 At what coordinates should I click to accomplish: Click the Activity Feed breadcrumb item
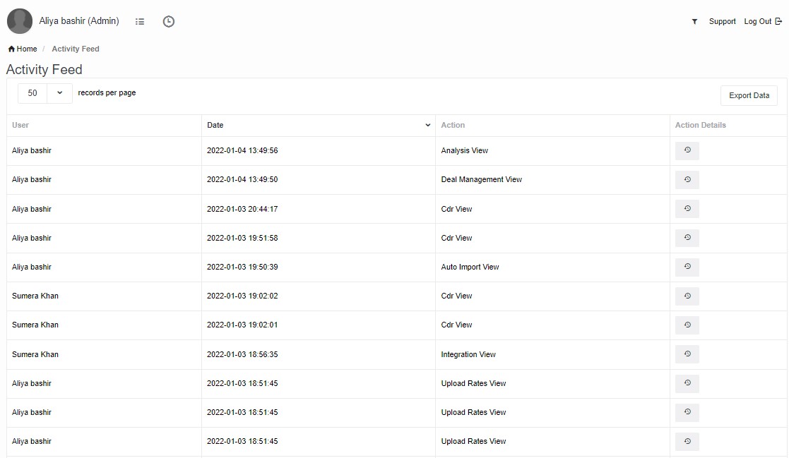coord(76,49)
